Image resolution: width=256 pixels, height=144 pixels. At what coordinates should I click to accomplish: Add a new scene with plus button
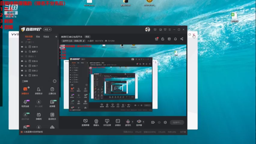(56, 36)
